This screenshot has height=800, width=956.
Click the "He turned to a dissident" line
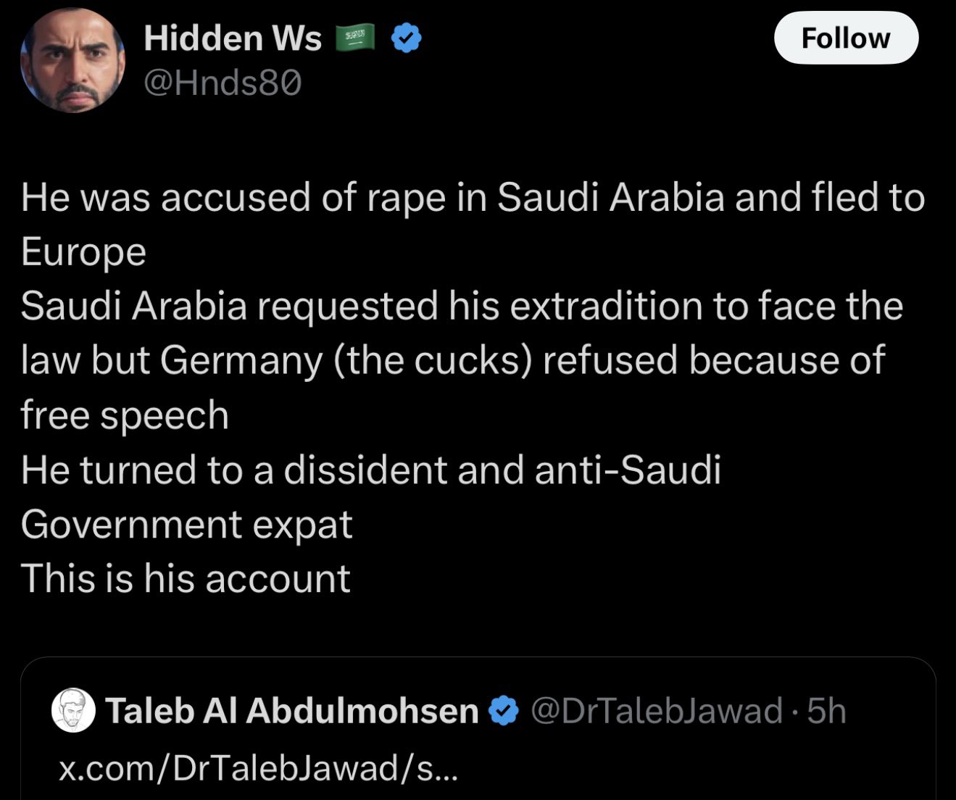pyautogui.click(x=371, y=470)
